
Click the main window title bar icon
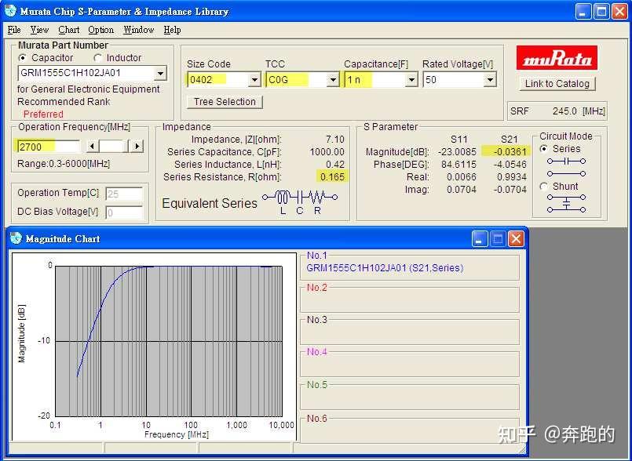coord(9,11)
